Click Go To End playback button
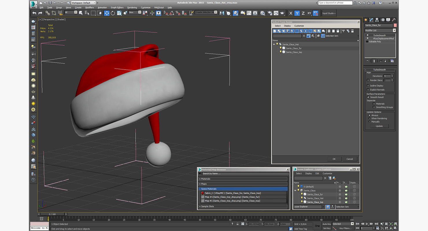This screenshot has width=428, height=231. [376, 224]
